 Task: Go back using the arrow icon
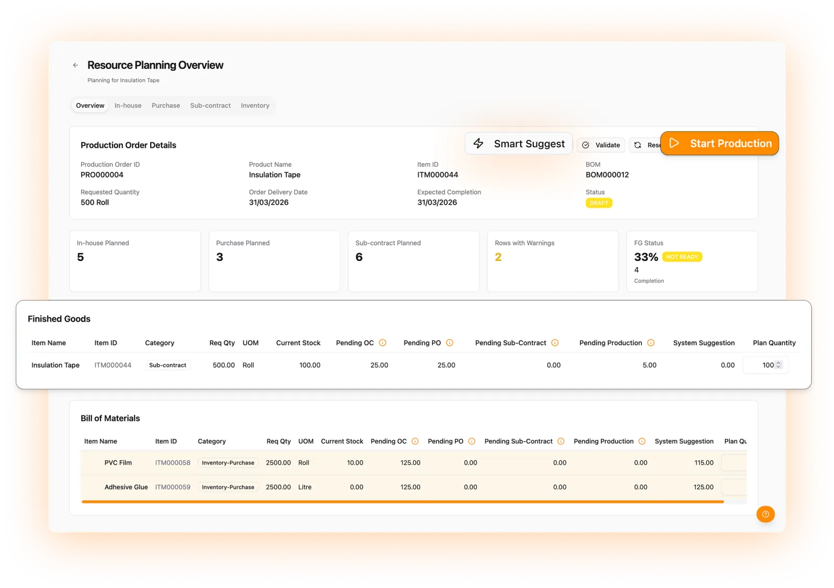pyautogui.click(x=76, y=65)
